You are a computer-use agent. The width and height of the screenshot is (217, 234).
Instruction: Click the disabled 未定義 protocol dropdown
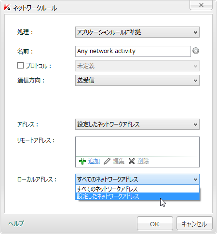coord(137,66)
